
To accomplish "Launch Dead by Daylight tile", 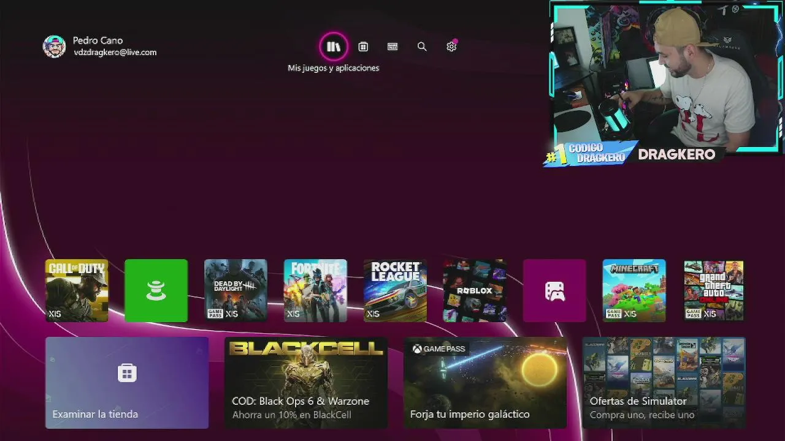I will click(235, 290).
